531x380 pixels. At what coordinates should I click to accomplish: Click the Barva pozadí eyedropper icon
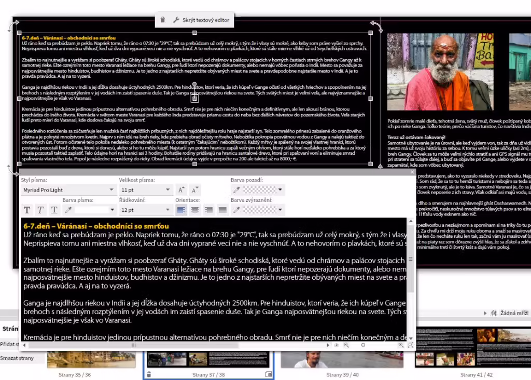236,190
